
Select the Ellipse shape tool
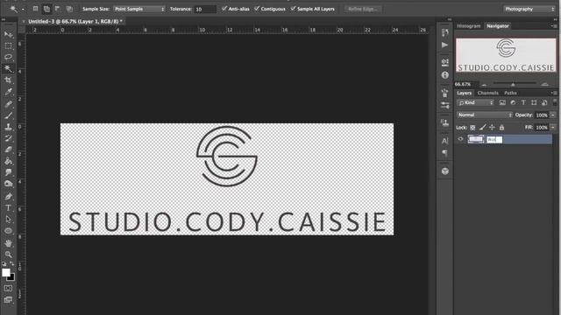(x=8, y=231)
